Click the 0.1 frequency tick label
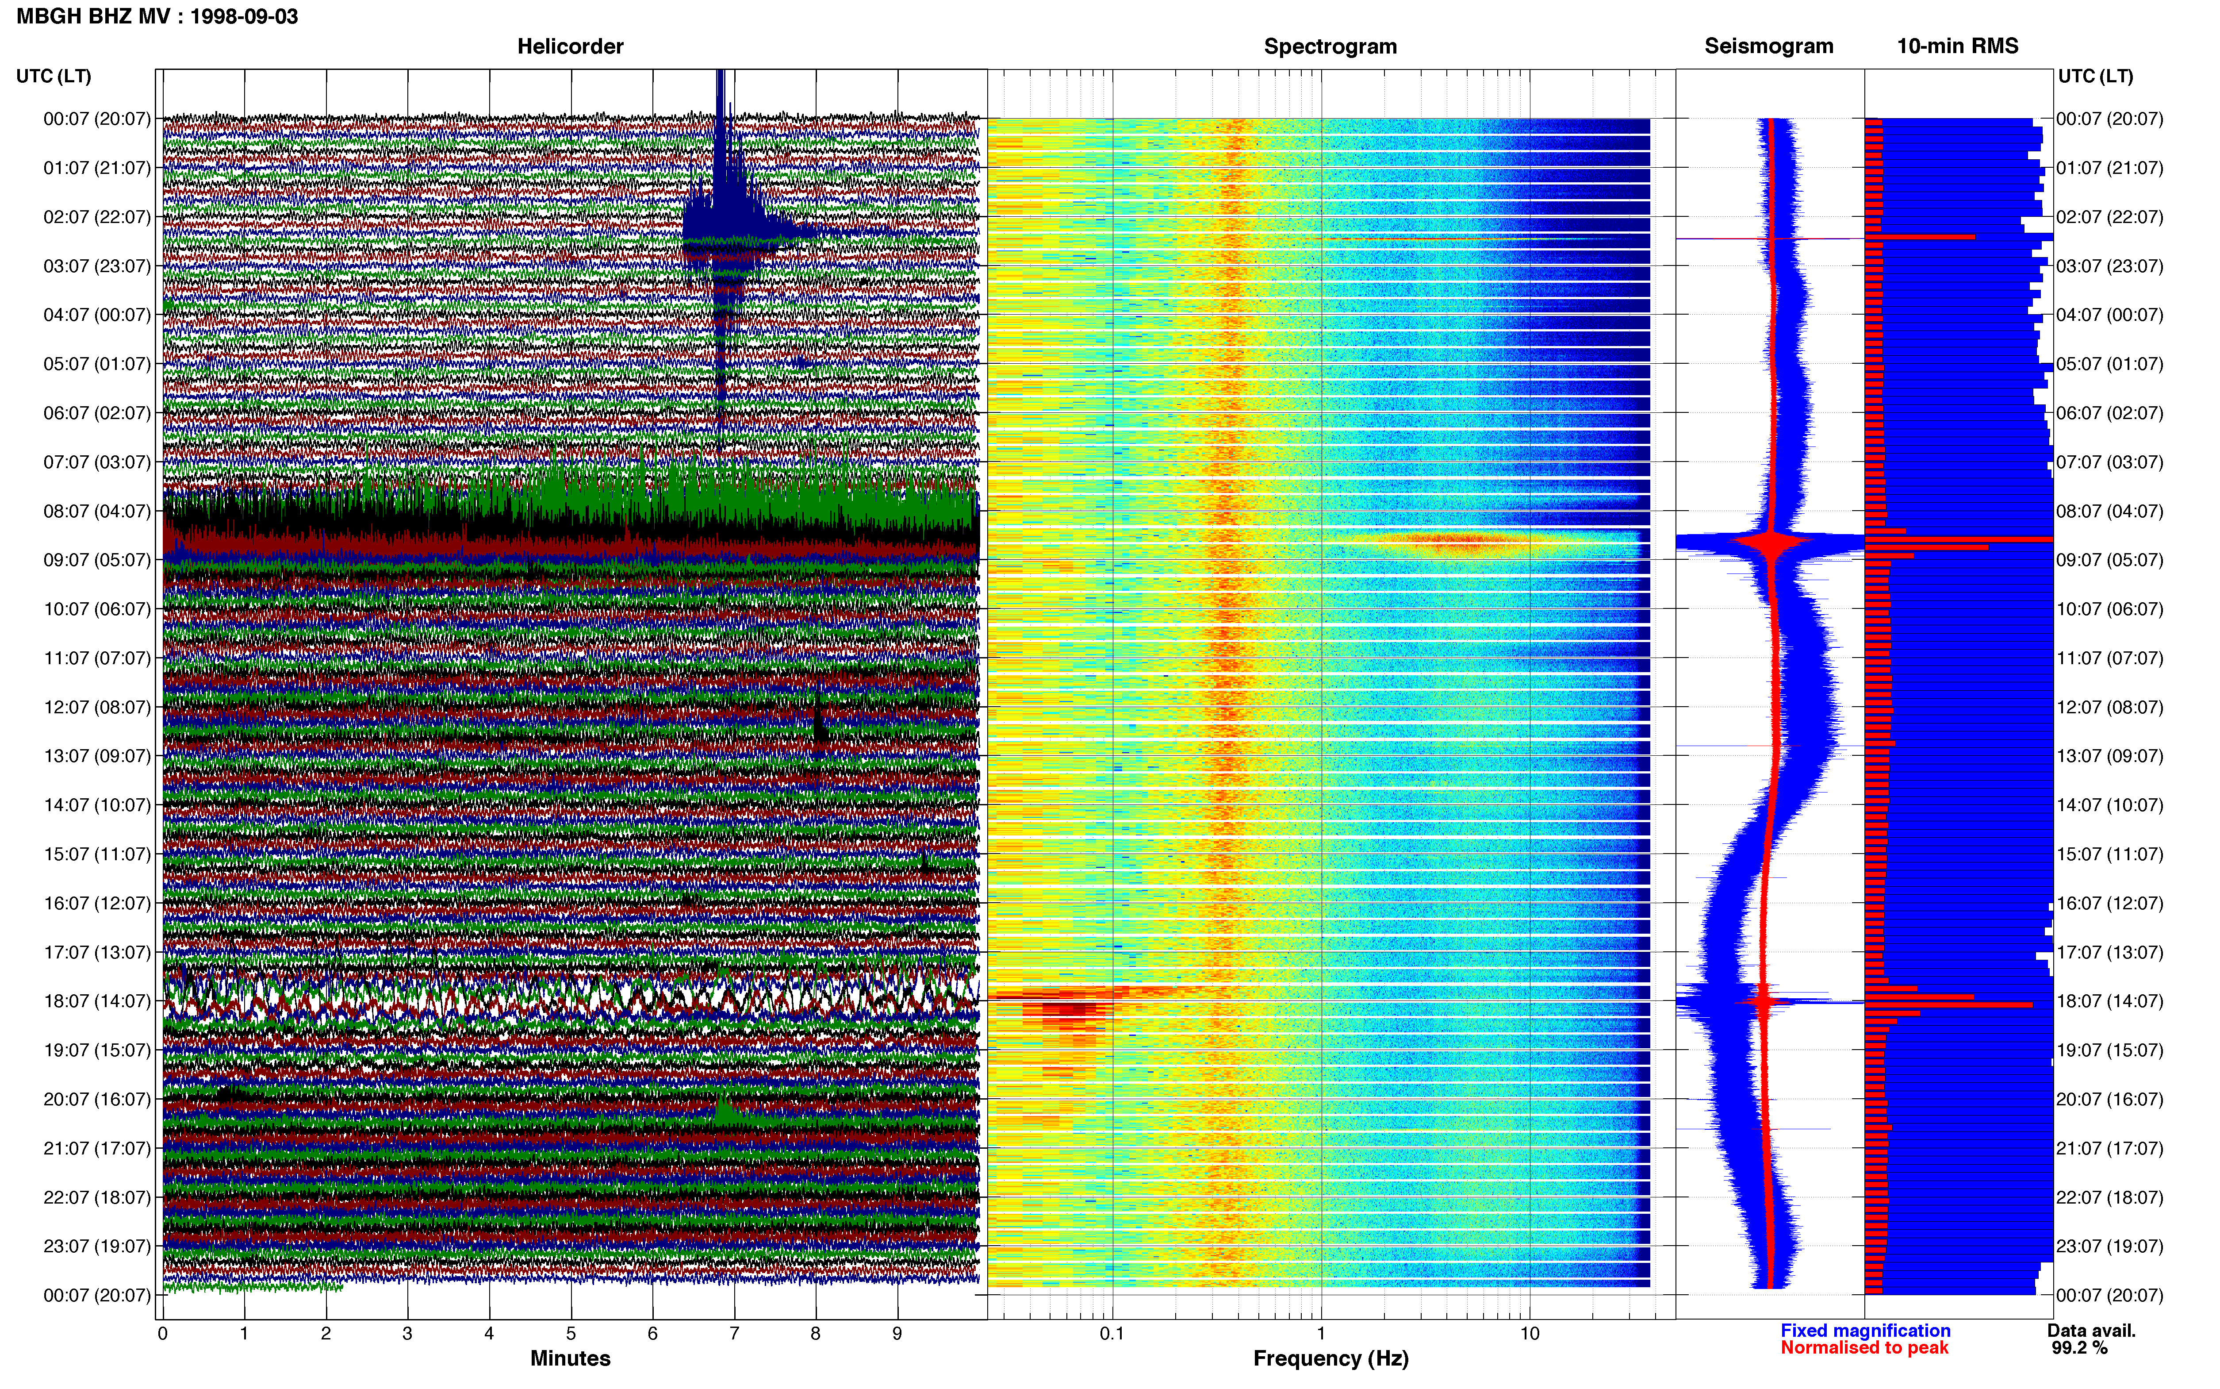This screenshot has height=1389, width=2220. (x=1112, y=1333)
